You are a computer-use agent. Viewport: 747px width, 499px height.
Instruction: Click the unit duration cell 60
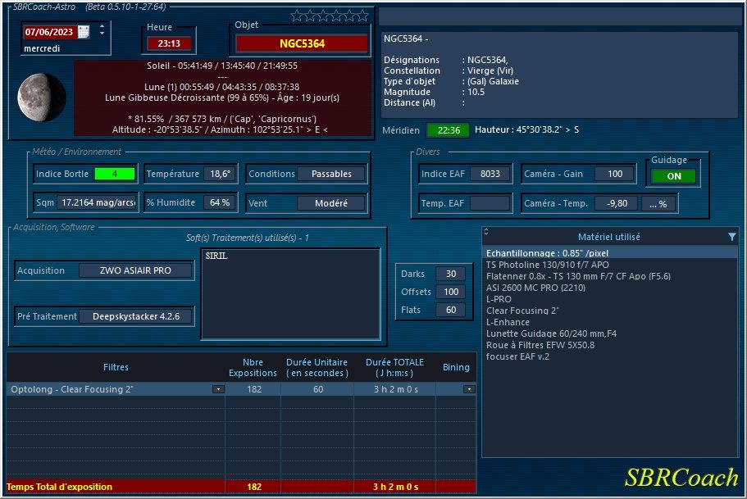318,389
